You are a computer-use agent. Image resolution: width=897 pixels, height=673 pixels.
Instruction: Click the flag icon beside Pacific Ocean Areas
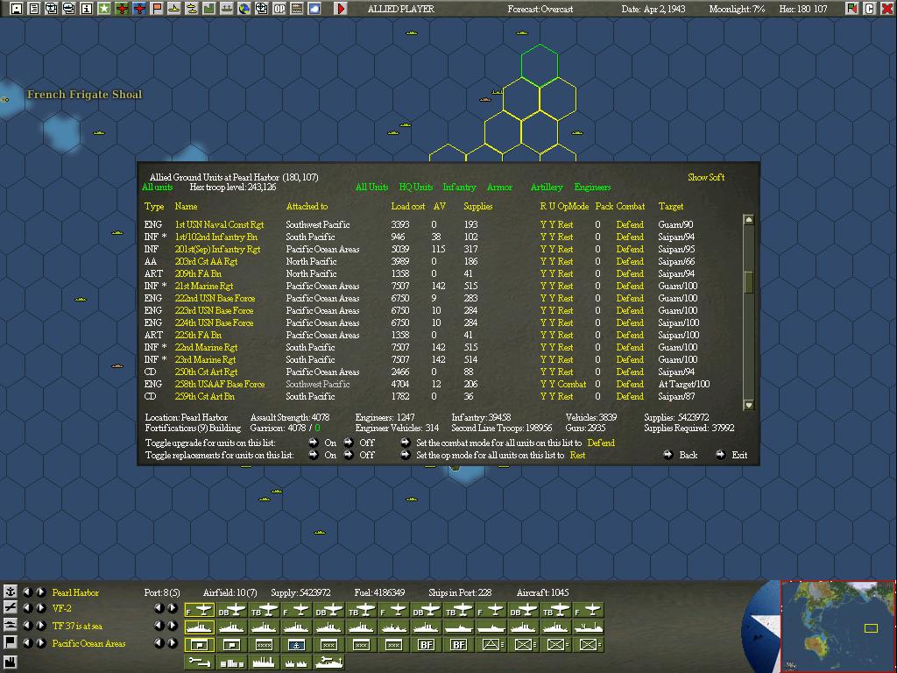(11, 642)
